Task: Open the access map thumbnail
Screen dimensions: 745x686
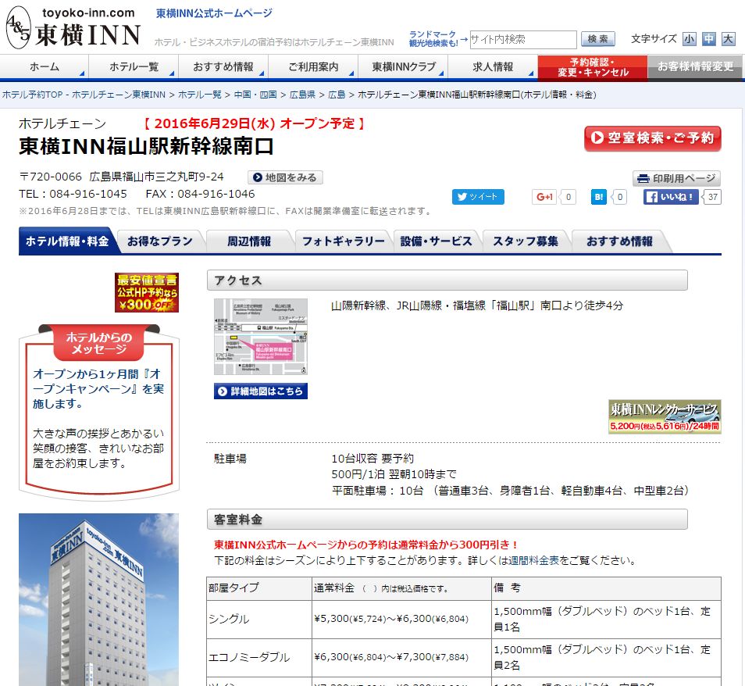Action: pos(261,337)
